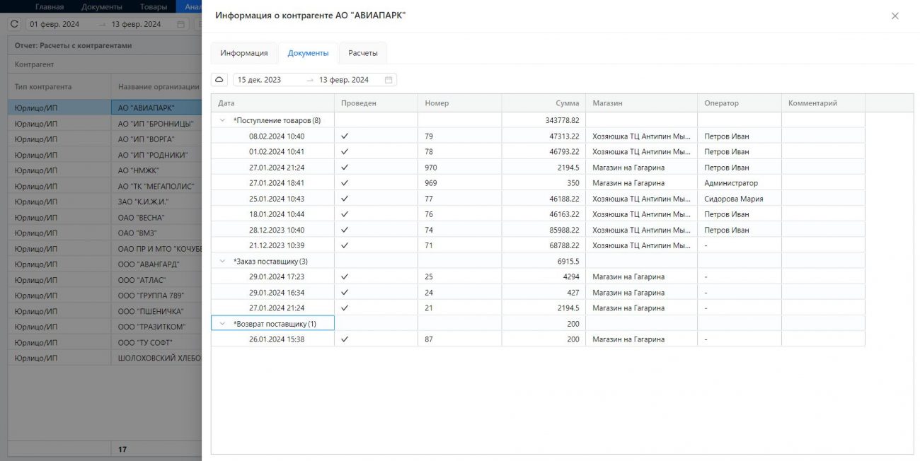The image size is (920, 461).
Task: Sort by the Дата column header
Action: pyautogui.click(x=226, y=103)
